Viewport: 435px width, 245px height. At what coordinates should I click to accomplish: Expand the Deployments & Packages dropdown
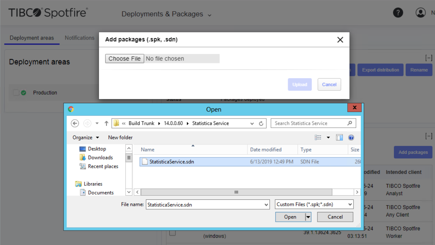tap(166, 14)
